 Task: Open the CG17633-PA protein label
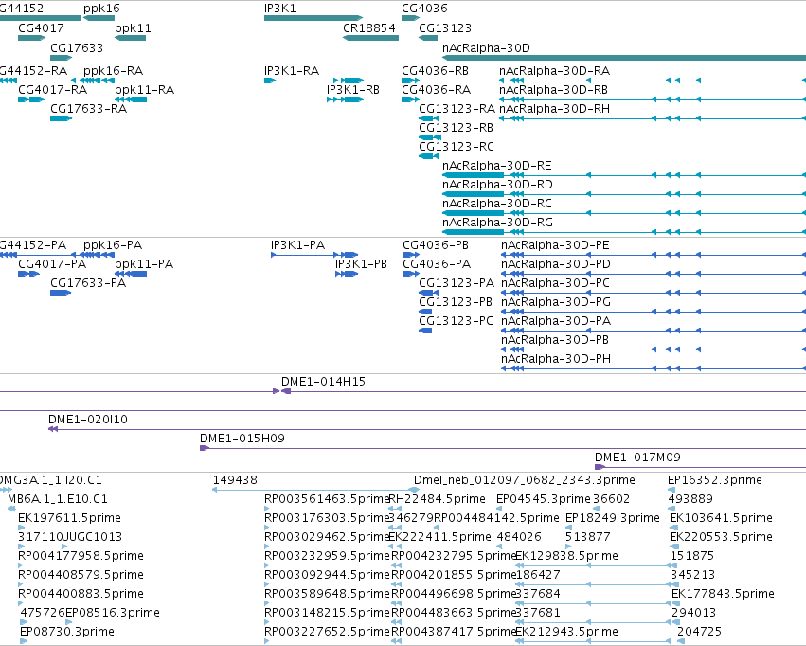(x=88, y=283)
